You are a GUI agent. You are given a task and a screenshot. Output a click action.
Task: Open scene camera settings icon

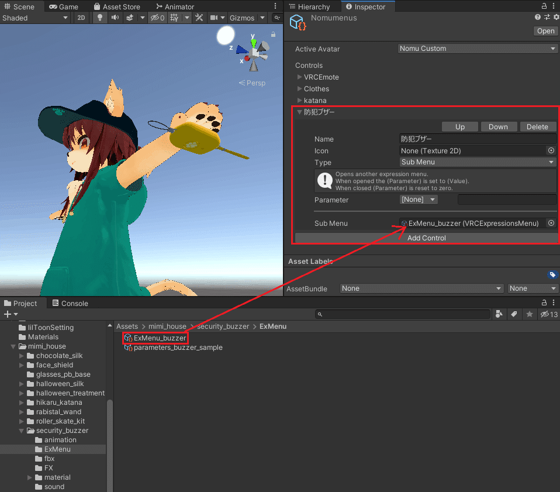214,18
